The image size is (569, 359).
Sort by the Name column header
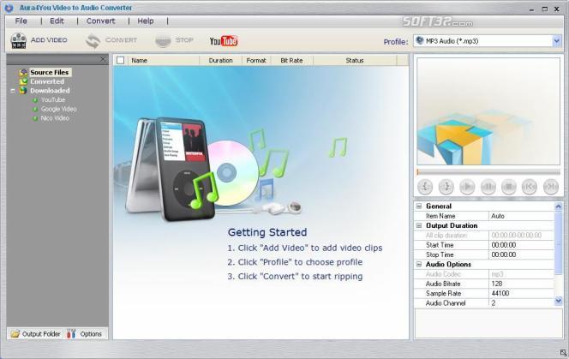click(164, 60)
